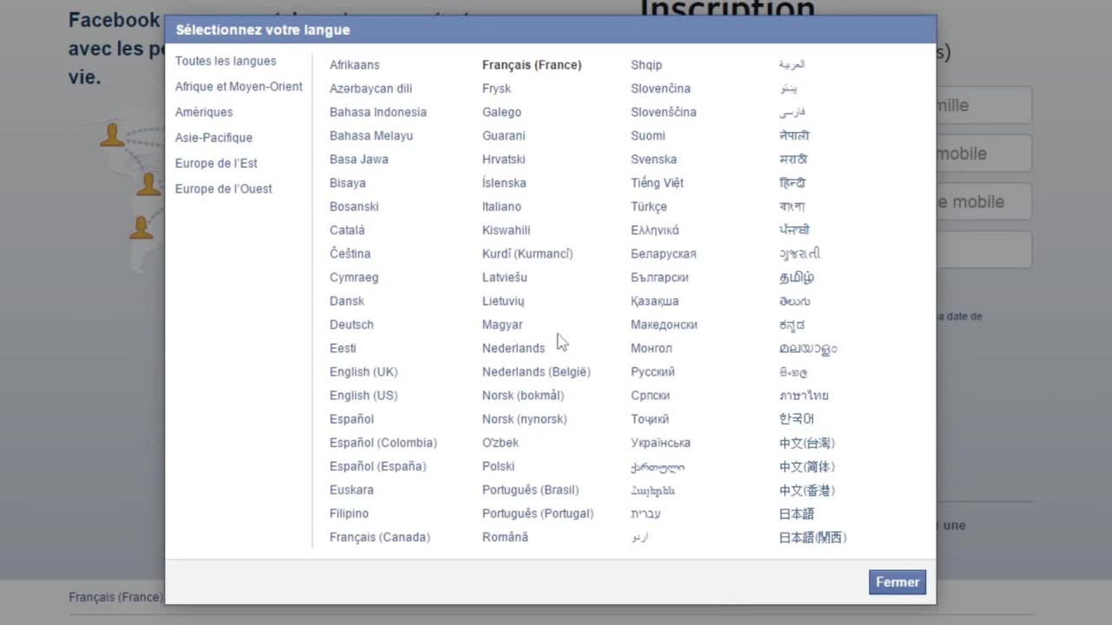Select English (US) as language
Viewport: 1112px width, 625px height.
(363, 395)
